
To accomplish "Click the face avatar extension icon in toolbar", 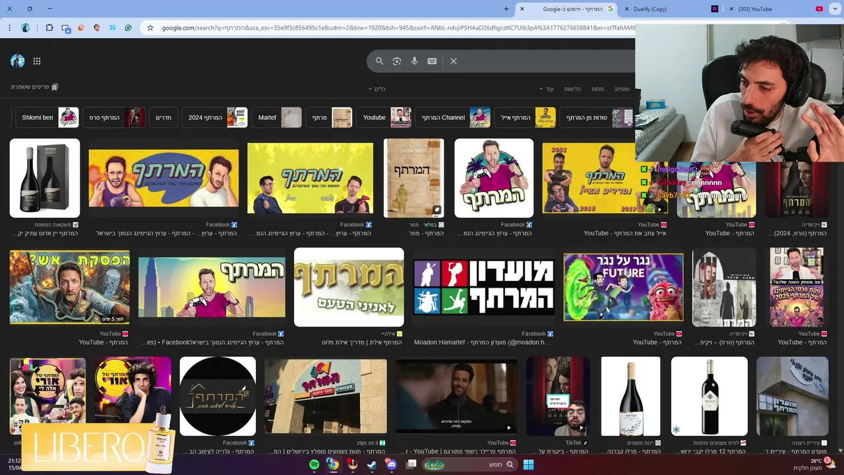I will tap(97, 28).
